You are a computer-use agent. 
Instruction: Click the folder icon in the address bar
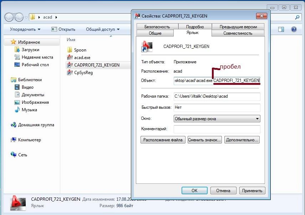pyautogui.click(x=33, y=17)
